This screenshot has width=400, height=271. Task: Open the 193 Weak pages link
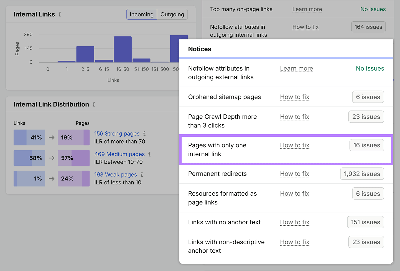[115, 175]
